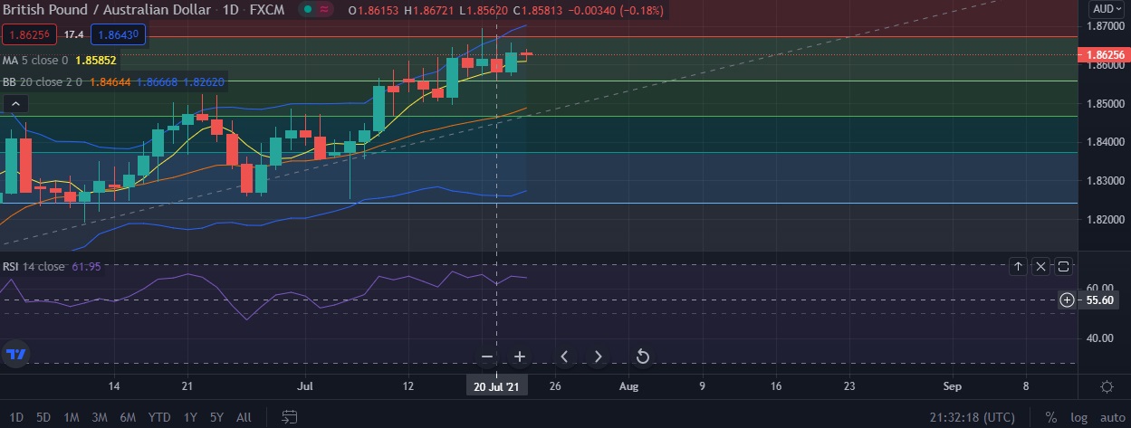Select the YTD date range
The width and height of the screenshot is (1131, 428).
point(159,417)
